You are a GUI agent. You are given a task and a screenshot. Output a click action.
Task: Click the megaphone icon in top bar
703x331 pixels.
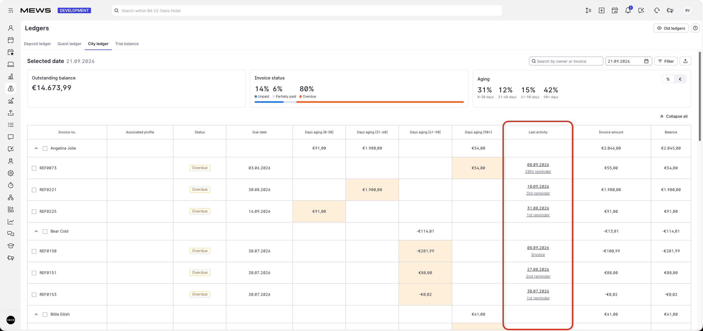pyautogui.click(x=670, y=10)
